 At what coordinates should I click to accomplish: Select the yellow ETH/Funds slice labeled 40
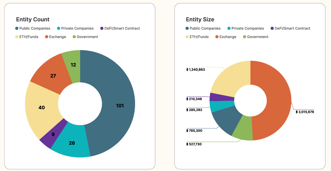pyautogui.click(x=42, y=107)
